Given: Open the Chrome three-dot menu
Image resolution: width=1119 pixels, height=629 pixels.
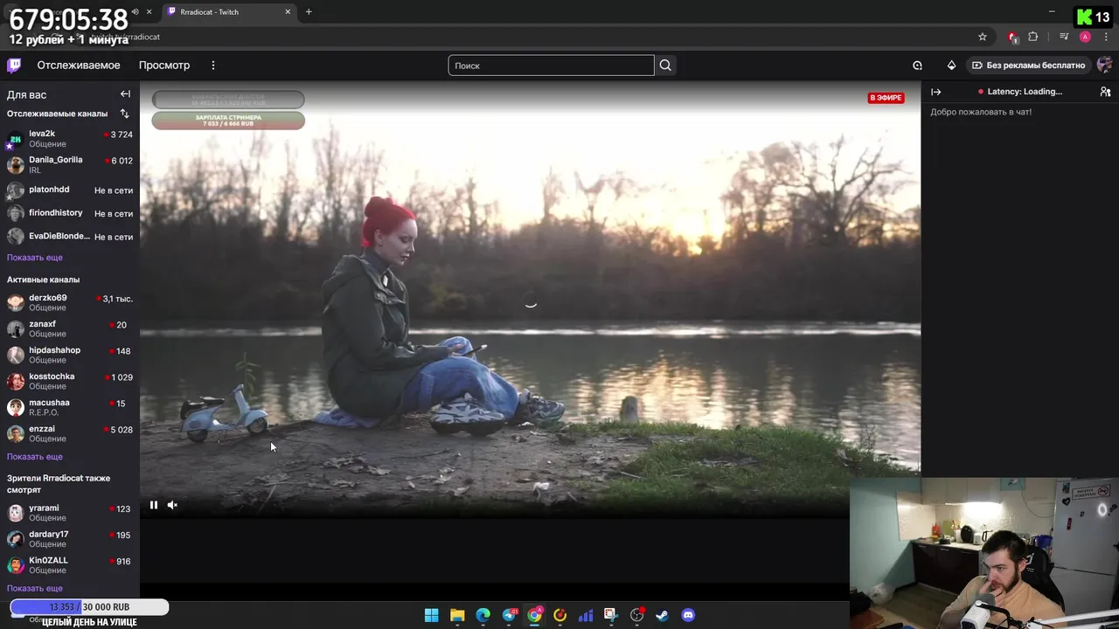Looking at the screenshot, I should [x=1107, y=37].
